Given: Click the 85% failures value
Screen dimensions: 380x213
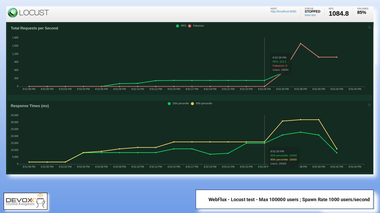Looking at the screenshot, I should [x=362, y=12].
